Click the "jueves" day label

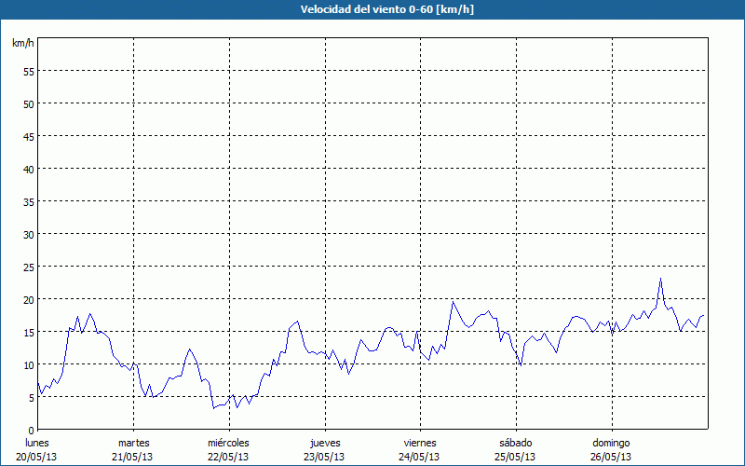pos(324,443)
